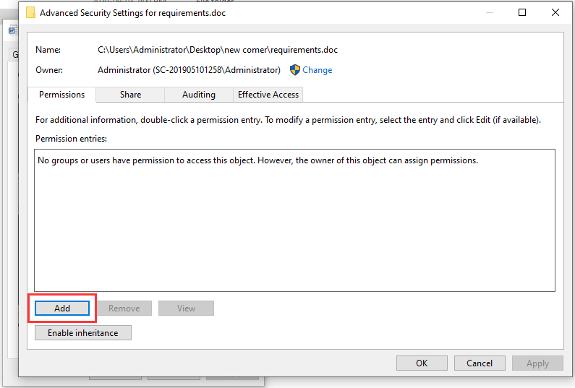The height and width of the screenshot is (388, 575).
Task: Close the Advanced Security Settings window
Action: tap(555, 12)
